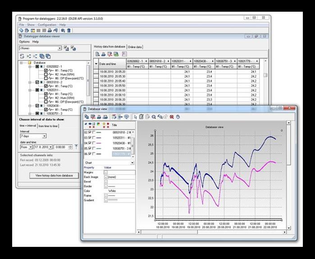Collapse the 03920002 - 1 tree node

coord(30,67)
